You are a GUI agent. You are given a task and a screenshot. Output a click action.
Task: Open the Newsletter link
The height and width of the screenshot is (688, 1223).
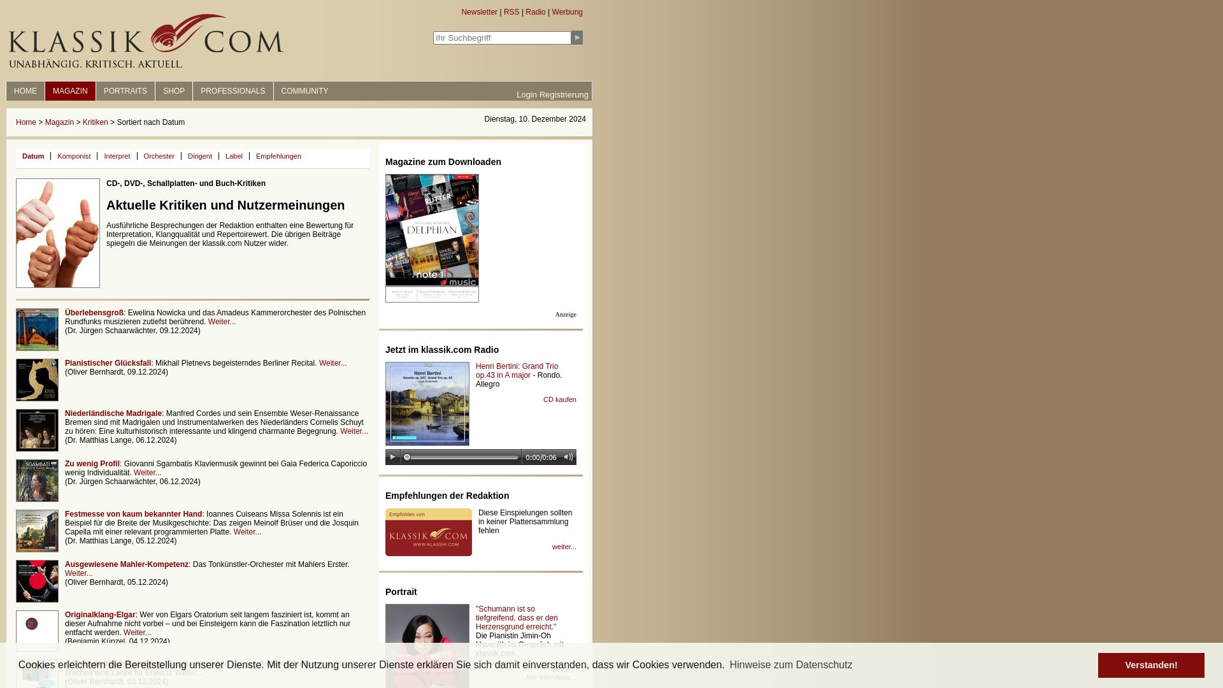(x=479, y=12)
